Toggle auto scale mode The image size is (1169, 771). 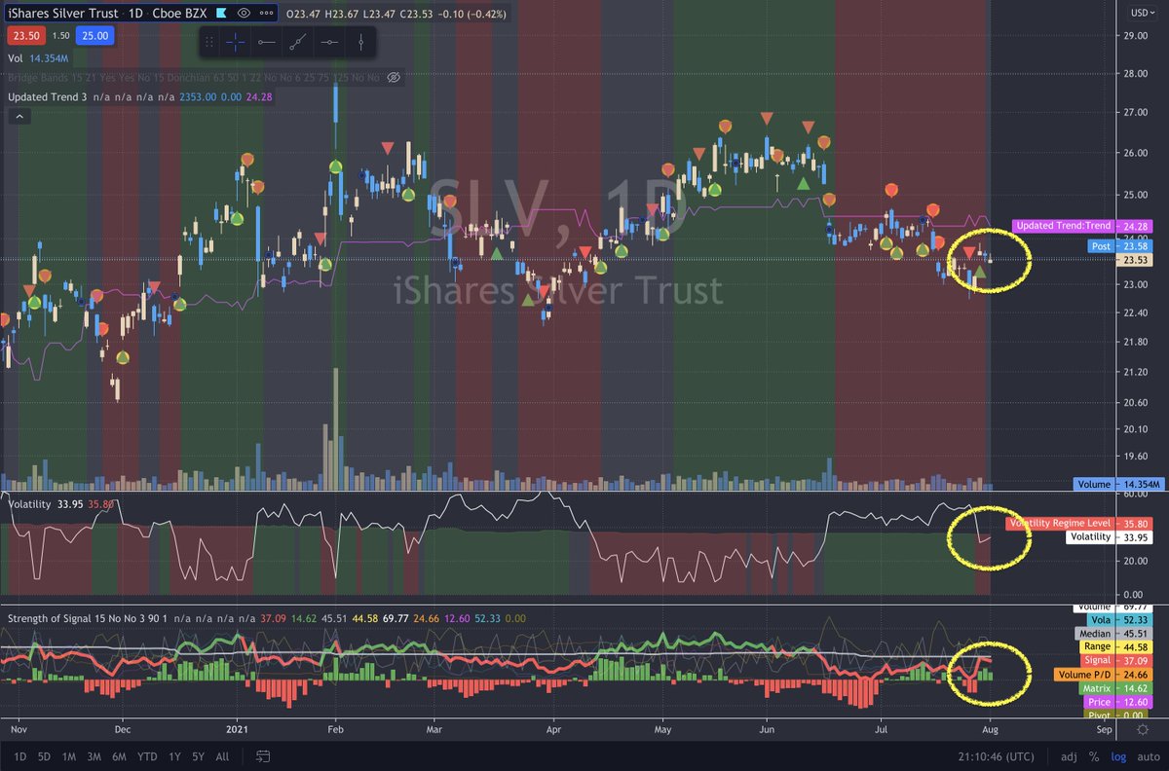1147,756
